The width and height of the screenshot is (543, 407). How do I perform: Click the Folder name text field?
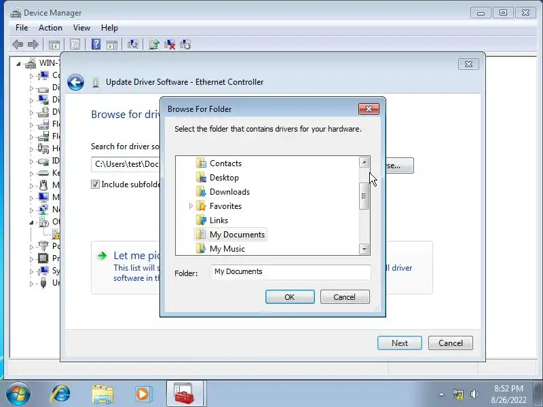click(291, 272)
